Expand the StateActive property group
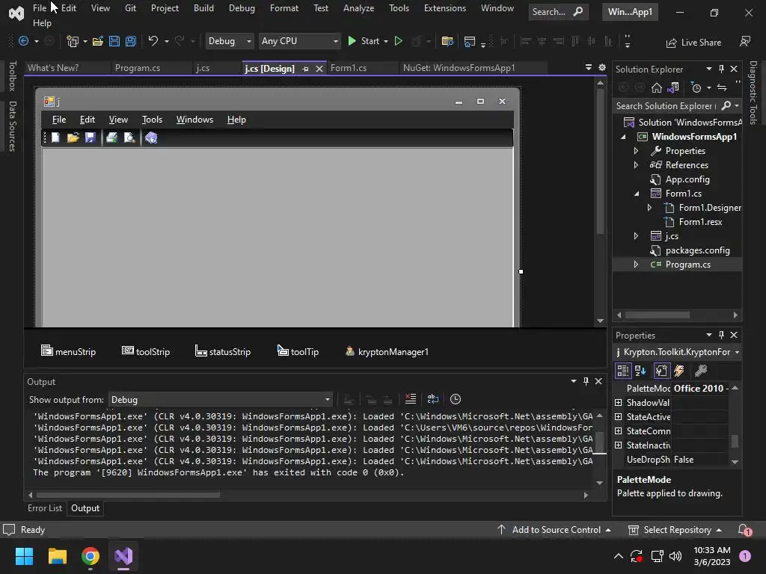The height and width of the screenshot is (574, 766). [x=619, y=417]
